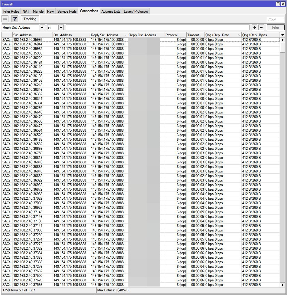287x295 pixels.
Task: Go to the Layer7 Protocols tab
Action: [x=136, y=11]
